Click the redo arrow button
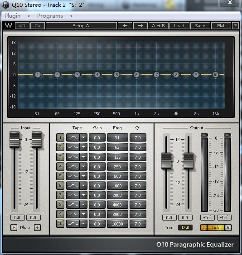Image resolution: width=242 pixels, height=255 pixels. coord(38,26)
